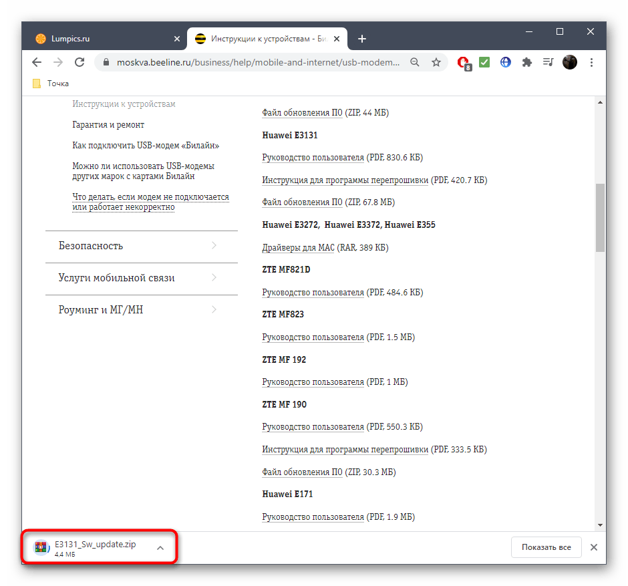Click scrollbar up arrow

(x=599, y=102)
